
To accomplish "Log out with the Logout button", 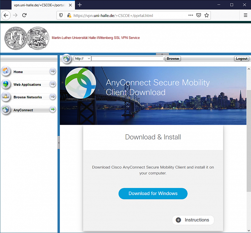I will click(x=242, y=59).
